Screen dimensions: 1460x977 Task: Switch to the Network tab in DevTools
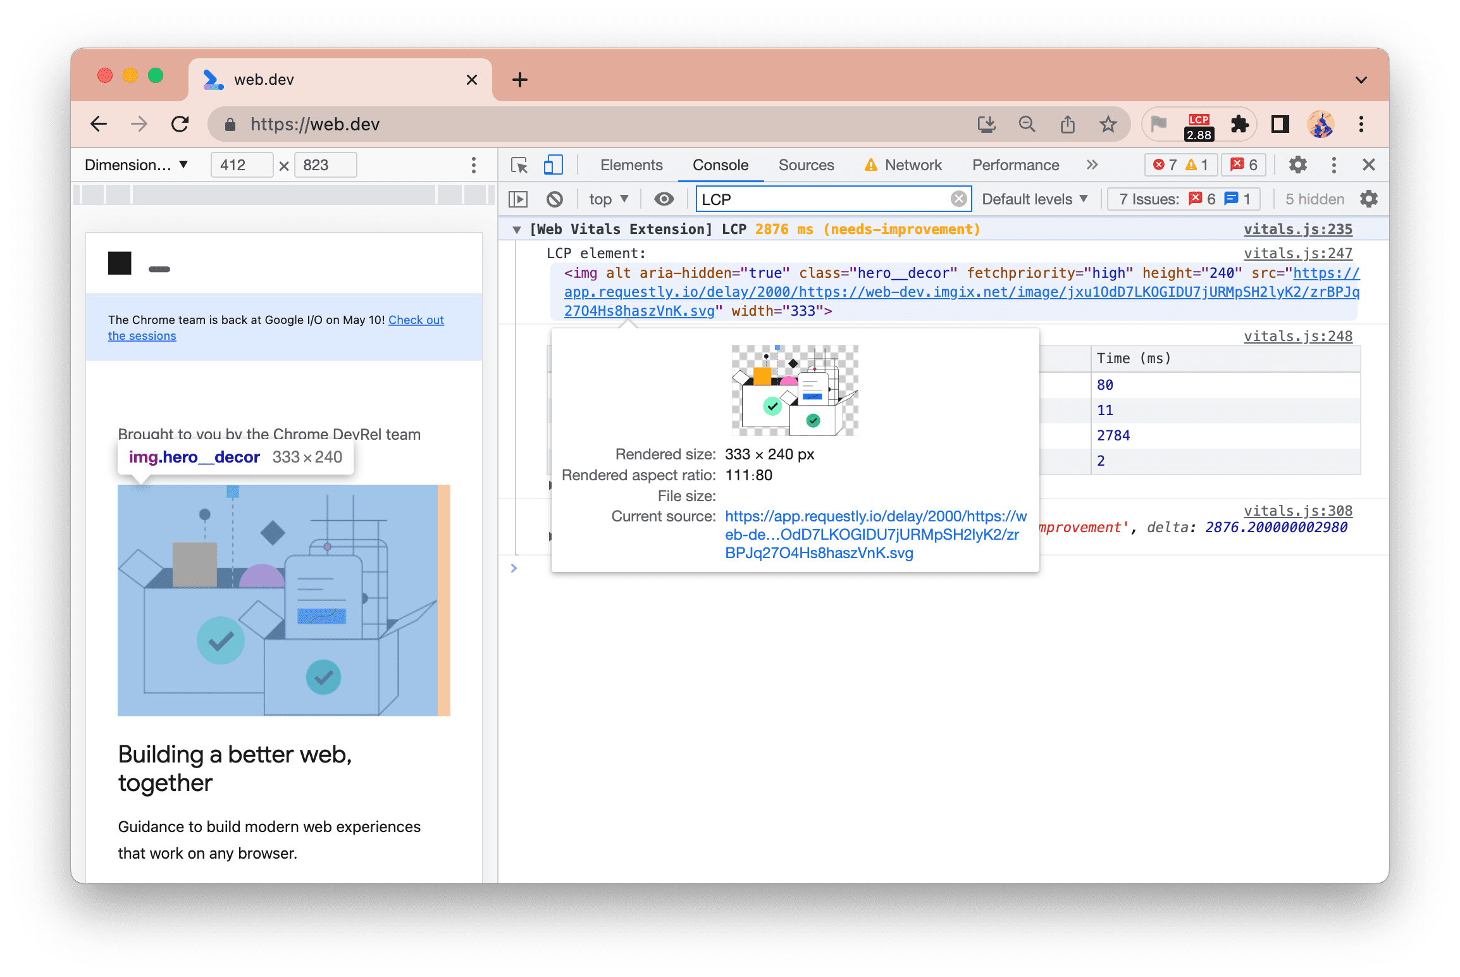point(913,163)
